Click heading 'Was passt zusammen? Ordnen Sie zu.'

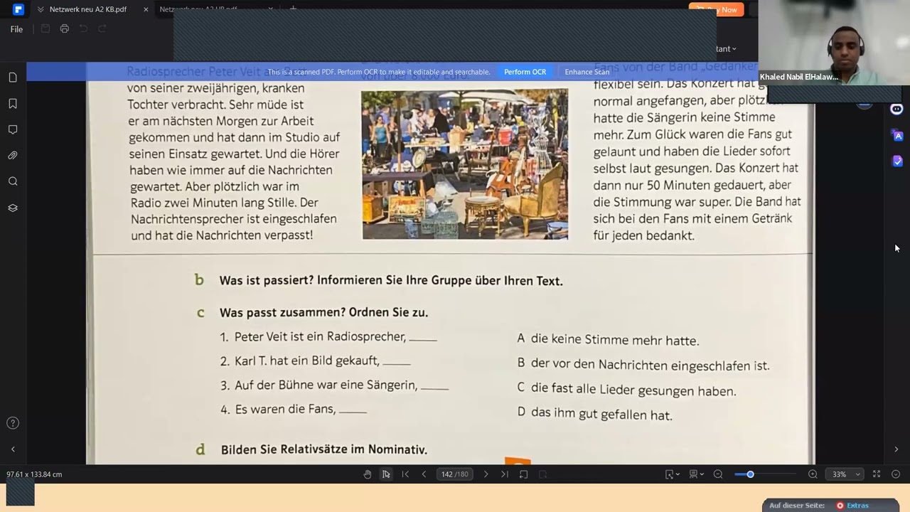point(323,313)
